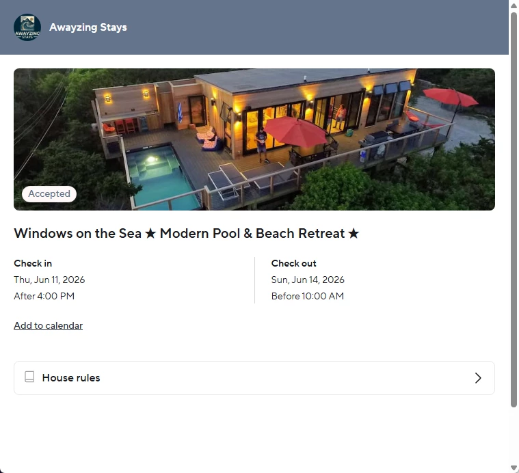Click the scrollbar up arrow
This screenshot has height=473, width=519.
click(514, 5)
